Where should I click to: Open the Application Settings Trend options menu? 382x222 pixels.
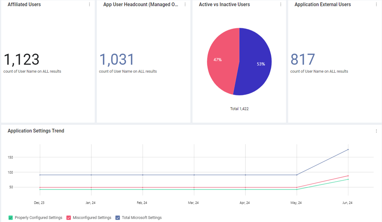click(x=376, y=131)
